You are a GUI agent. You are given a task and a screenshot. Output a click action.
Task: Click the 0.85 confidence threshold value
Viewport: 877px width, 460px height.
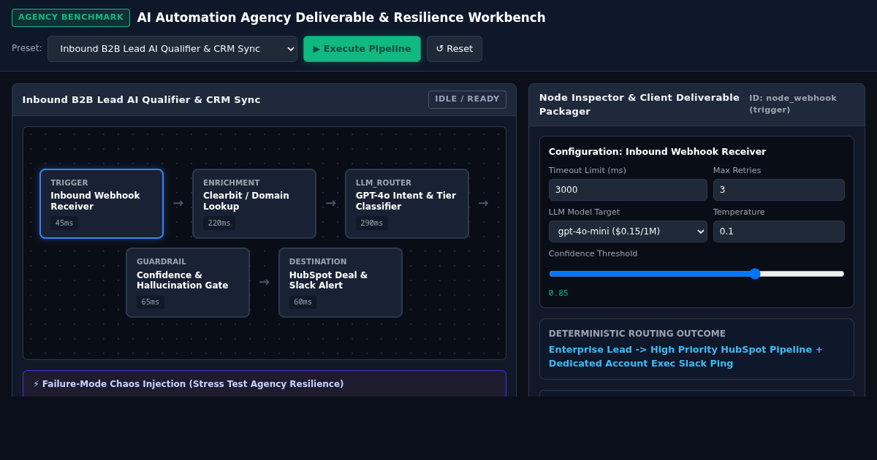click(558, 294)
